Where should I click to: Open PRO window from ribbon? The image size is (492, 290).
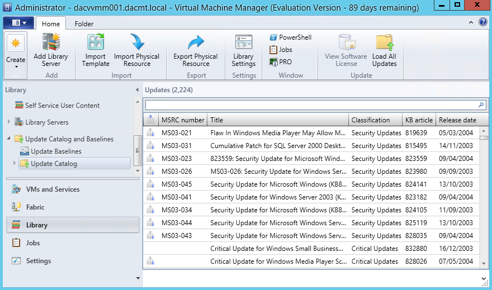(281, 62)
